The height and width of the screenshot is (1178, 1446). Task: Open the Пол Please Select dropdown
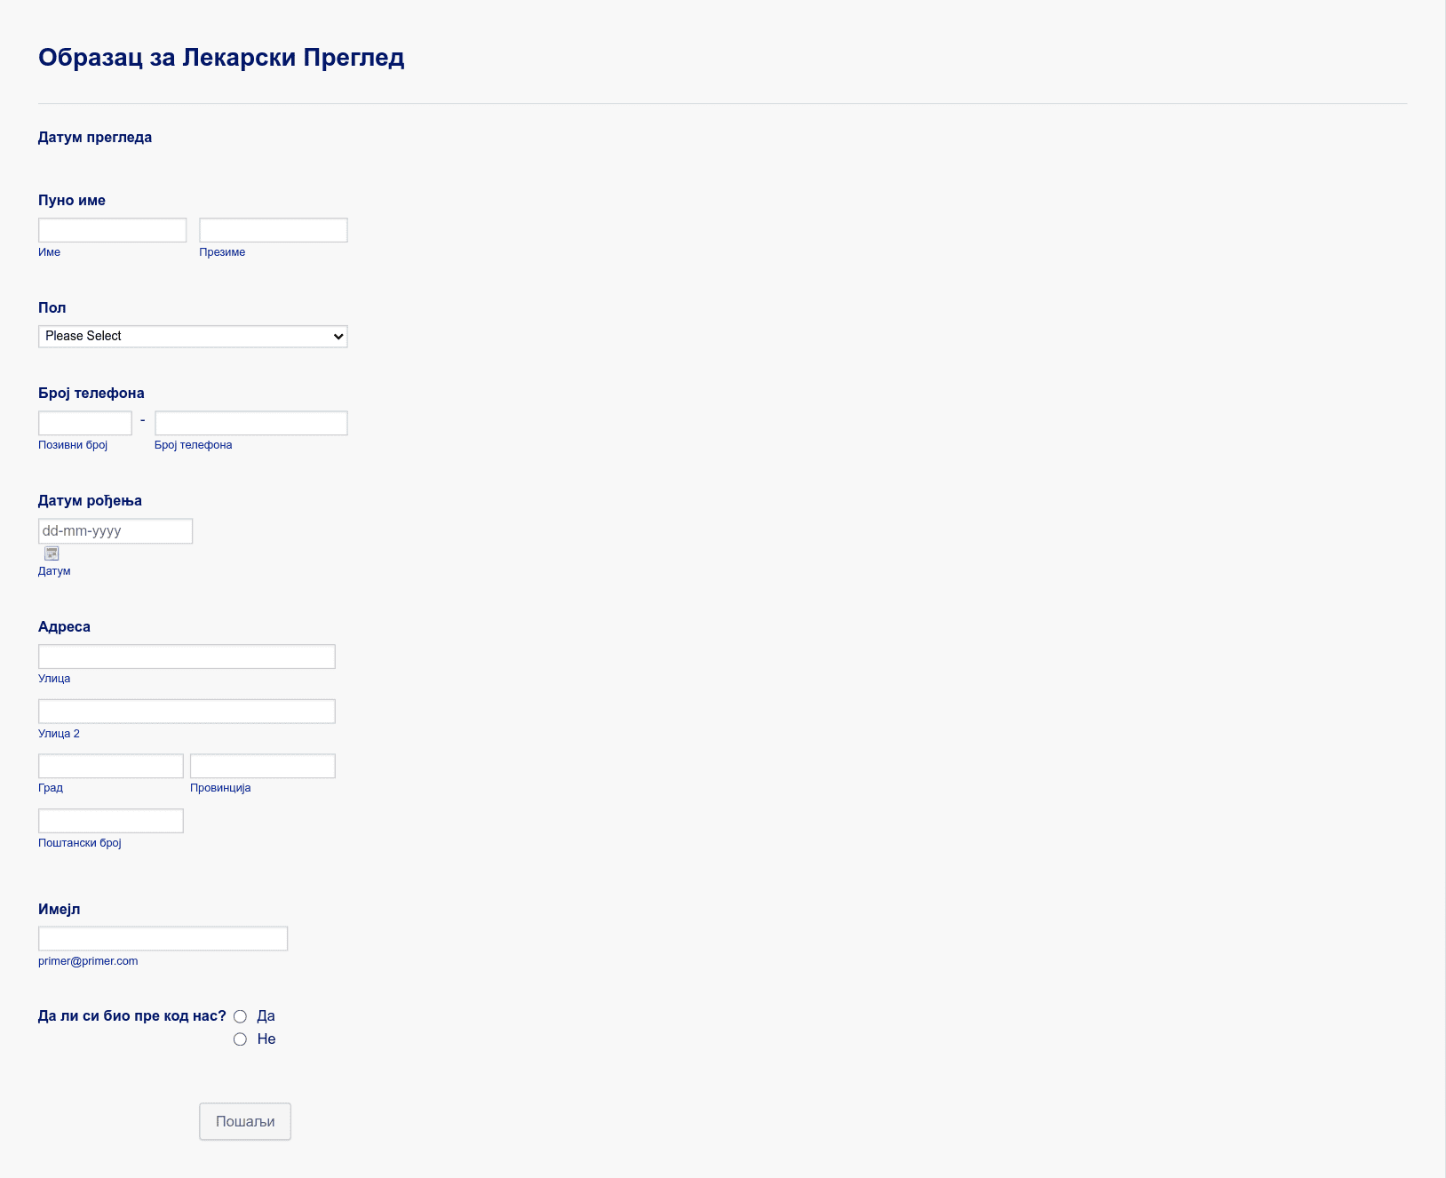193,337
